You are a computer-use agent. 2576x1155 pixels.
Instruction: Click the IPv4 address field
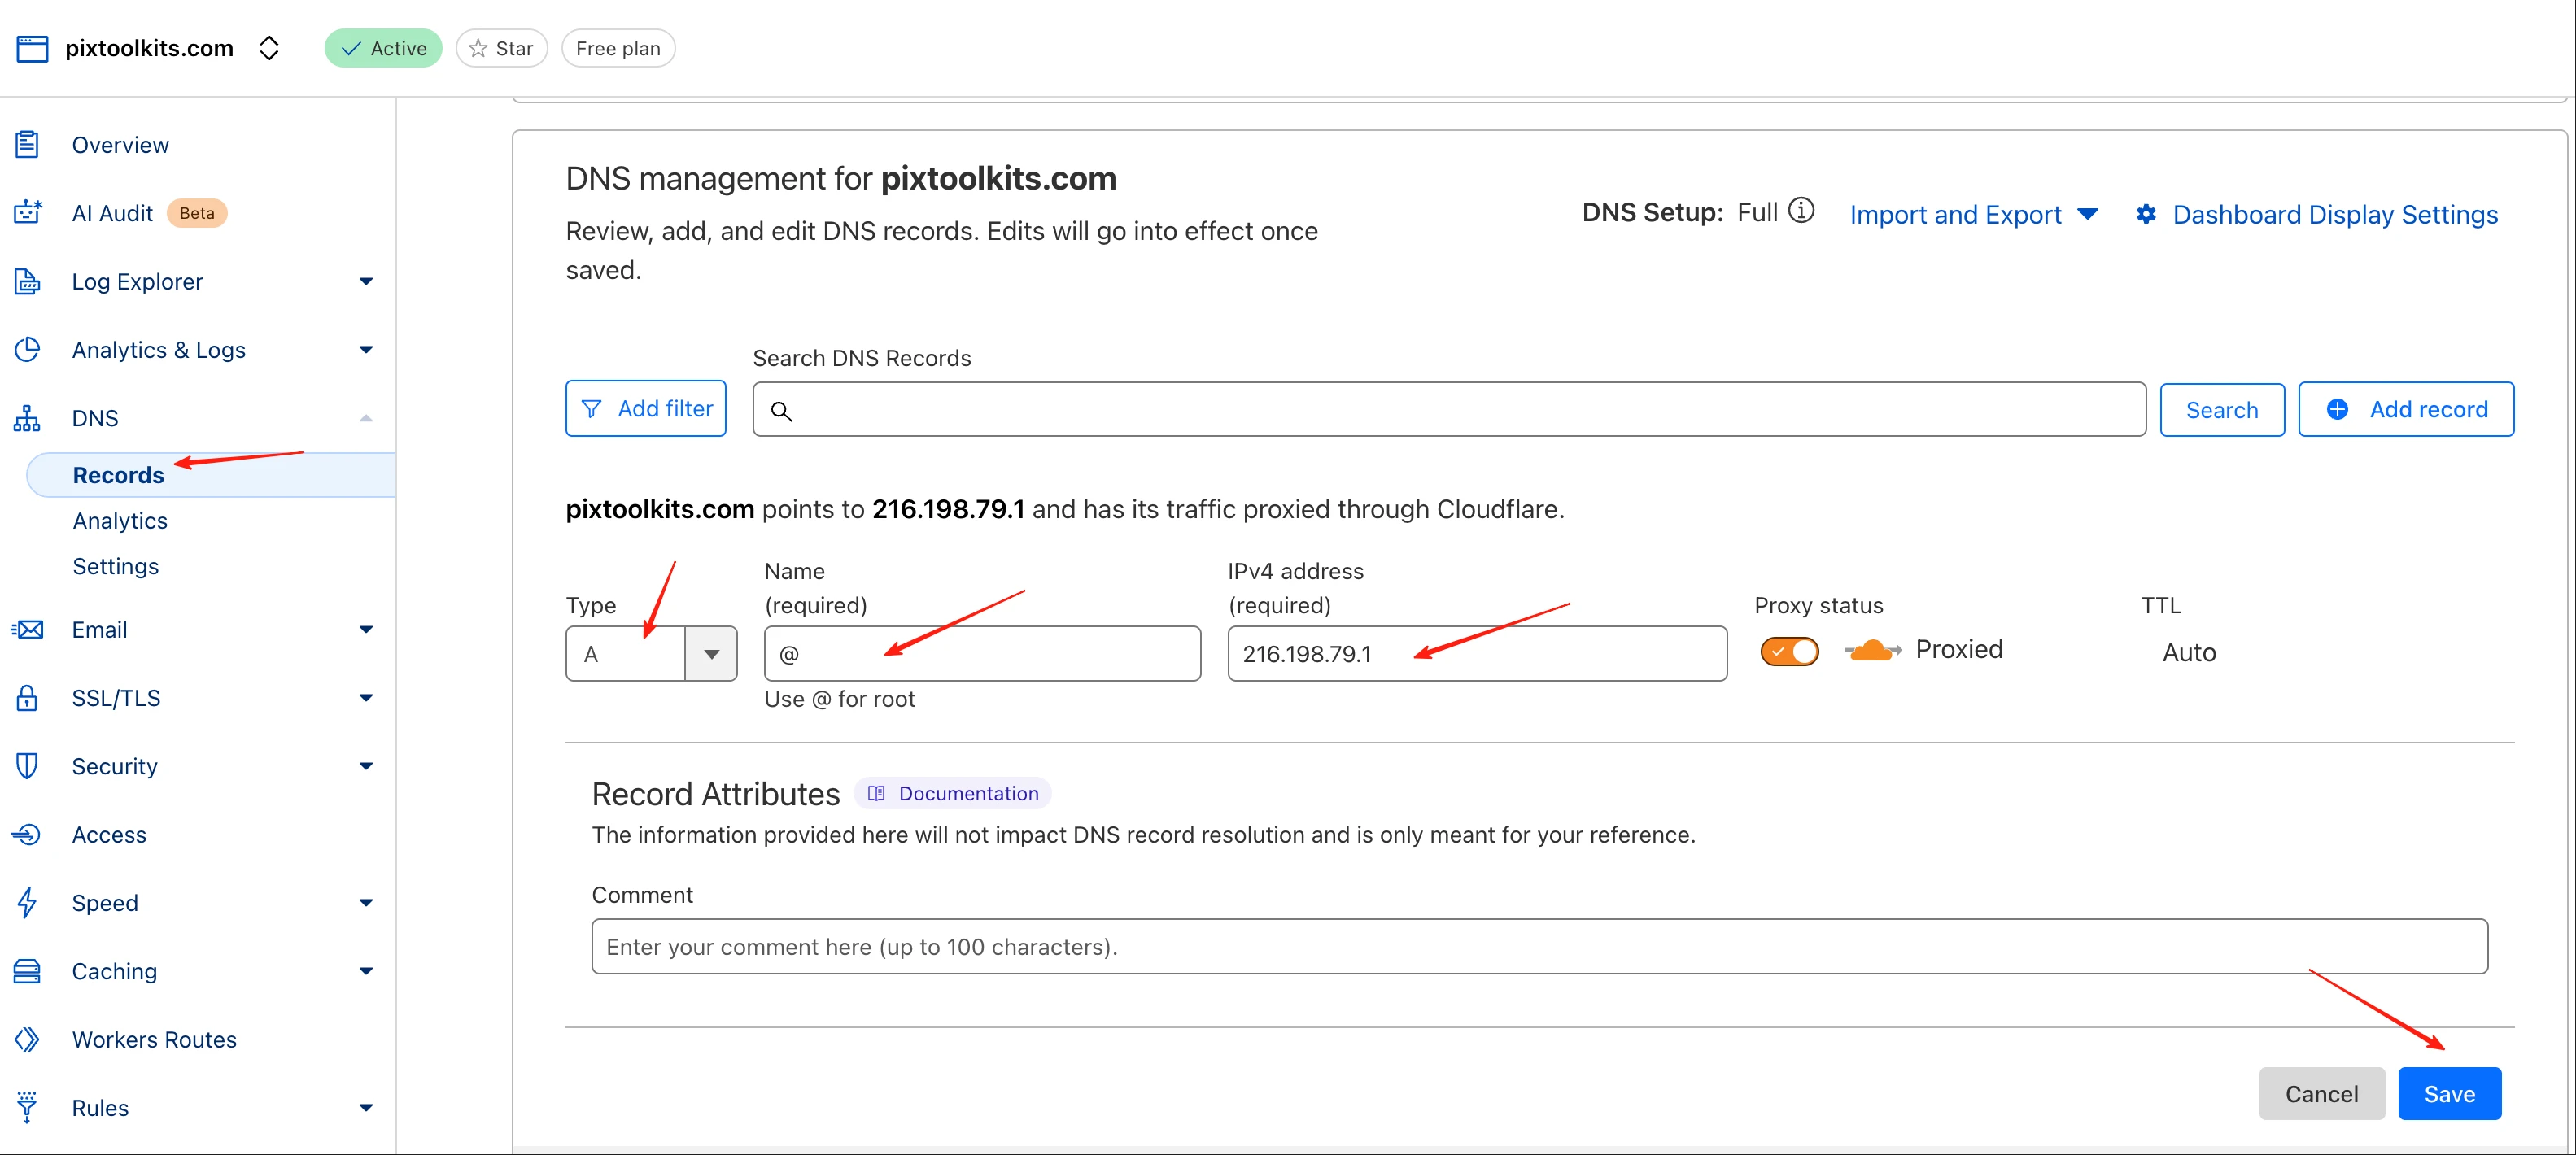click(1477, 654)
